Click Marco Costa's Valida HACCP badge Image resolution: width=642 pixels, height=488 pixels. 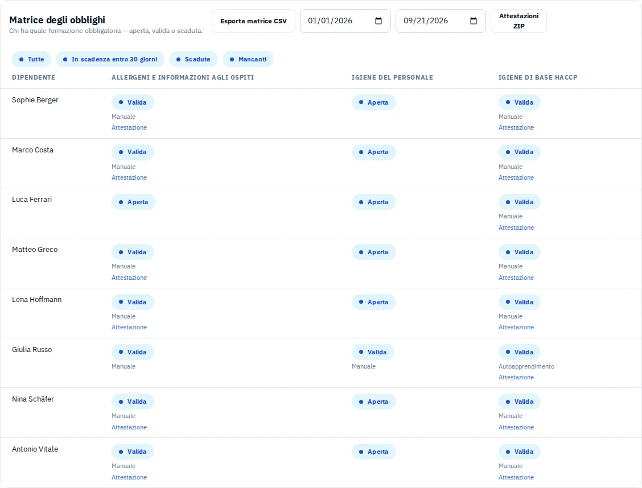pos(520,152)
